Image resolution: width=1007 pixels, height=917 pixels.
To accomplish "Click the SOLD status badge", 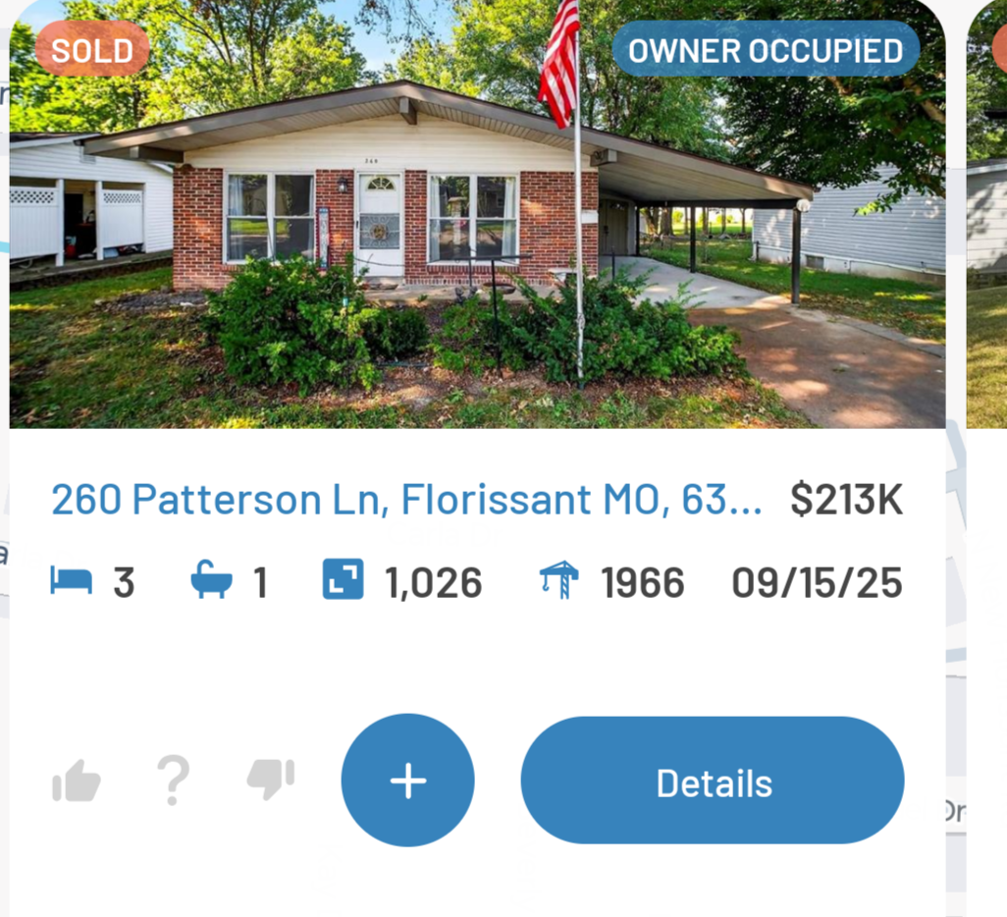I will click(92, 49).
